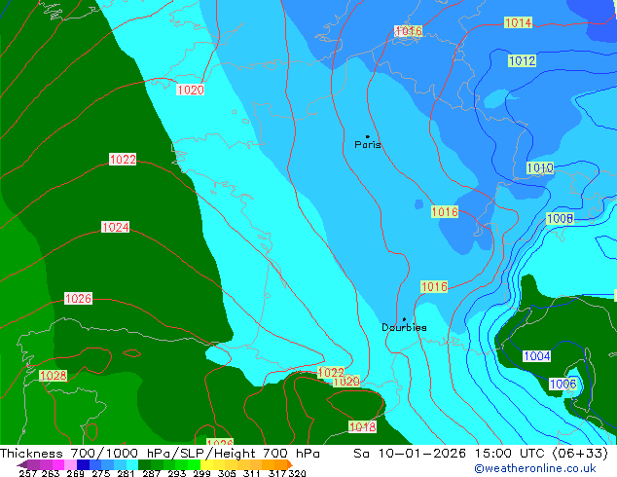Click the 1012 isobar label
Viewport: 617px width, 477px height.
[x=523, y=61]
